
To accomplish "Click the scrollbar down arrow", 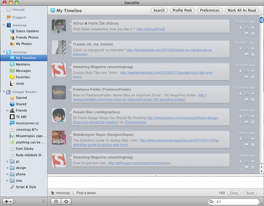I will 261,172.
